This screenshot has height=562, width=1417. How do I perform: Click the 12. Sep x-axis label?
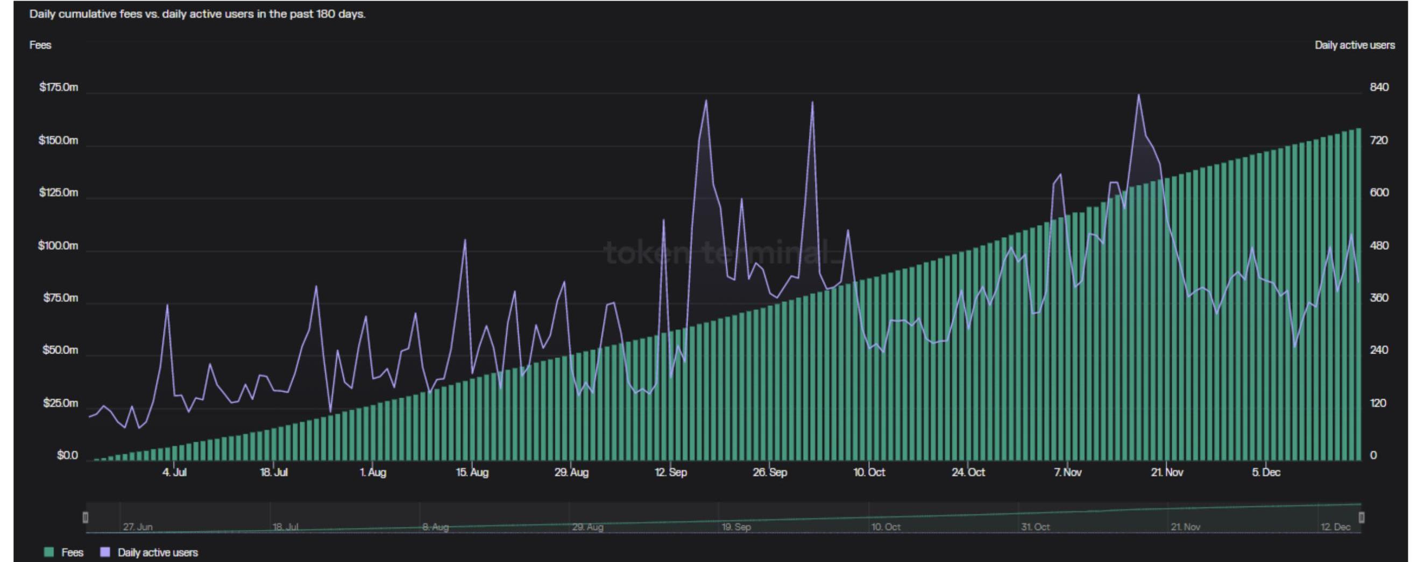[670, 472]
